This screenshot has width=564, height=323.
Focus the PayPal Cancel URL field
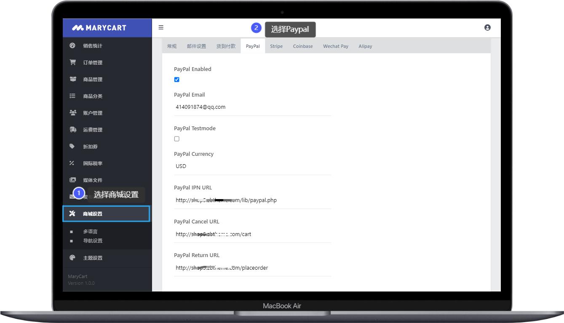pos(252,234)
